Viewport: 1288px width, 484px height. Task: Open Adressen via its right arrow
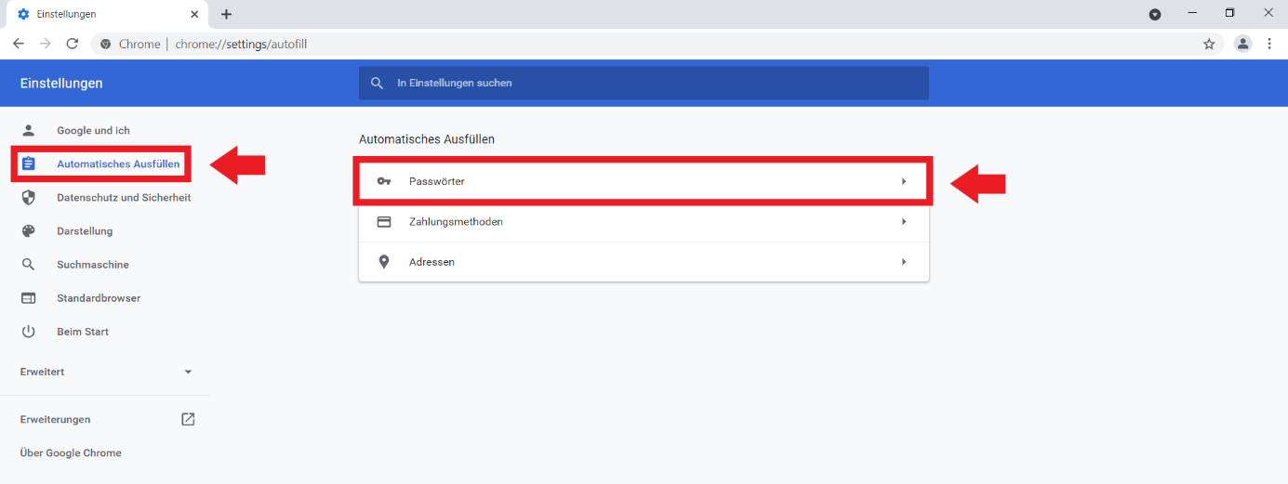pos(904,262)
